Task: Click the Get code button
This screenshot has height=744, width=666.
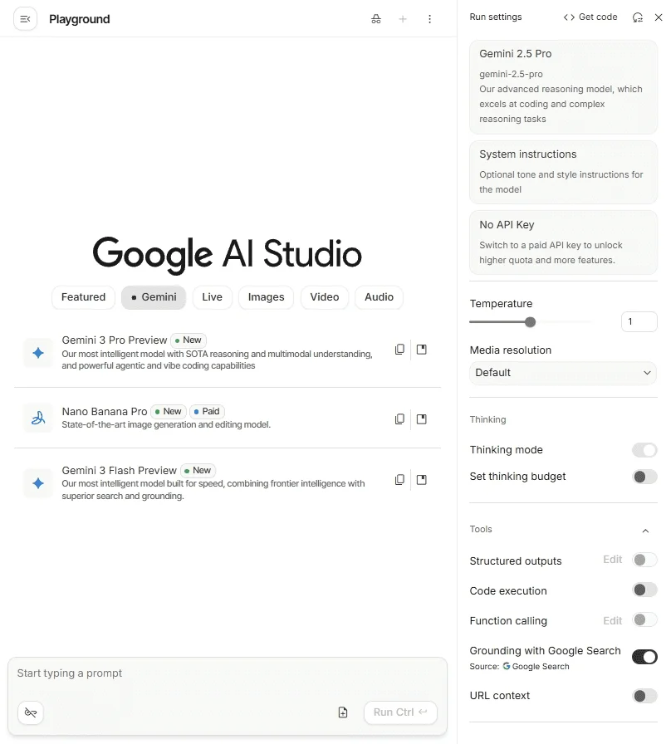Action: (590, 17)
